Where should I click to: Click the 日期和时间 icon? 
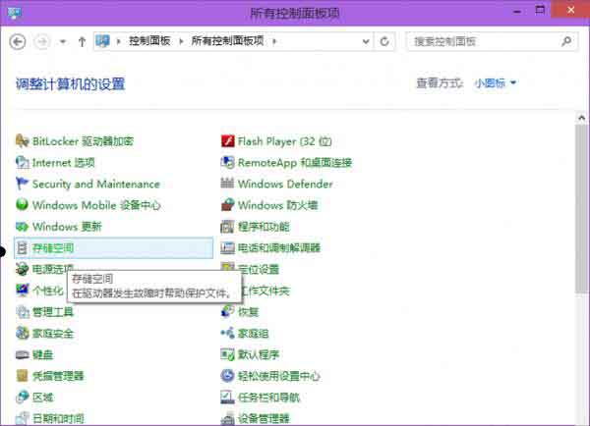point(23,418)
